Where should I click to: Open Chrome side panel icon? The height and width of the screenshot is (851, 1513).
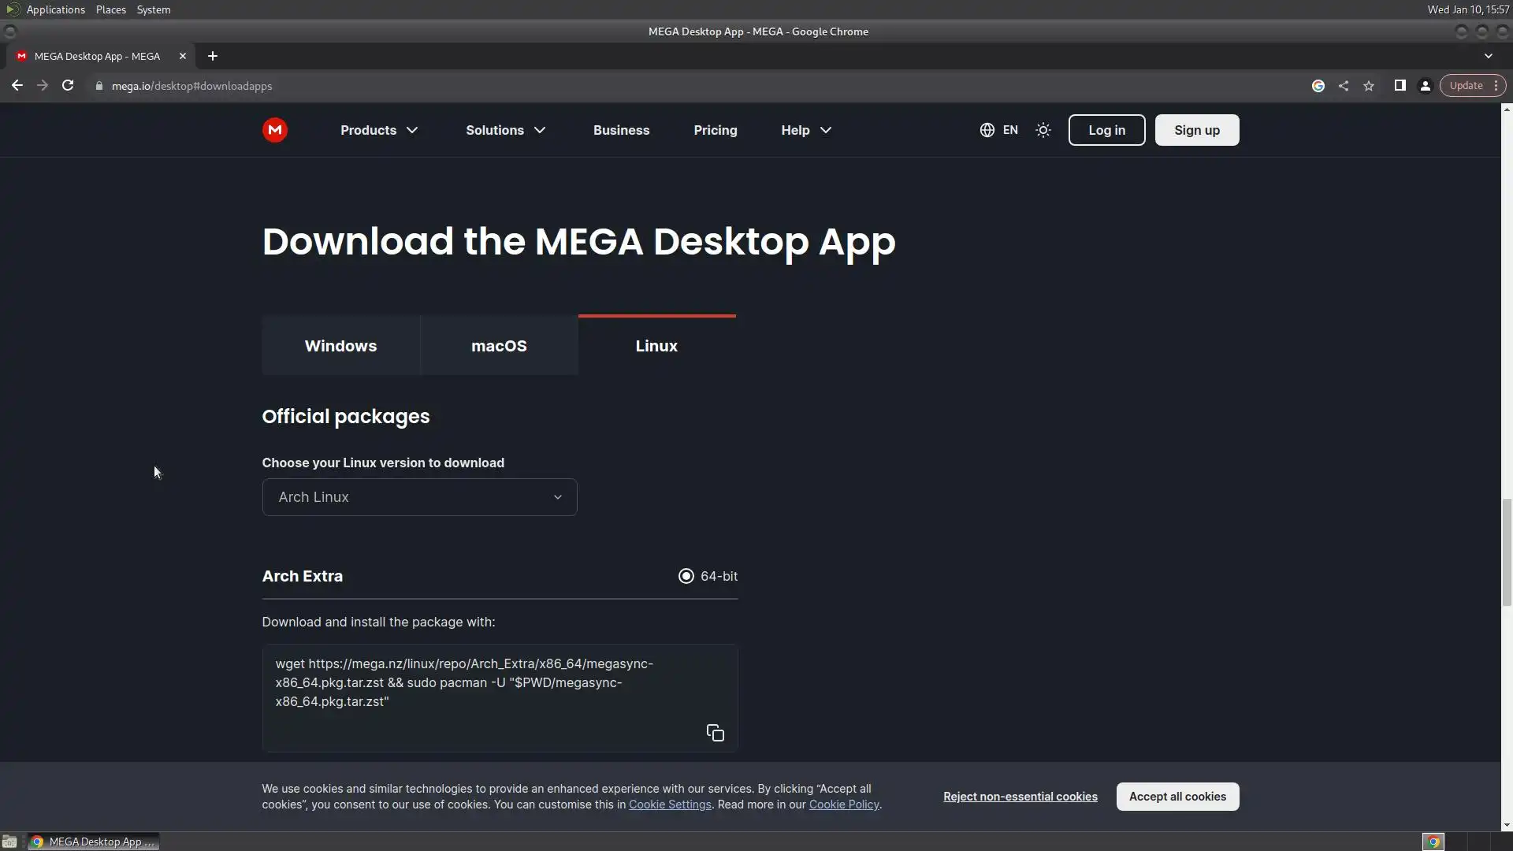point(1400,86)
